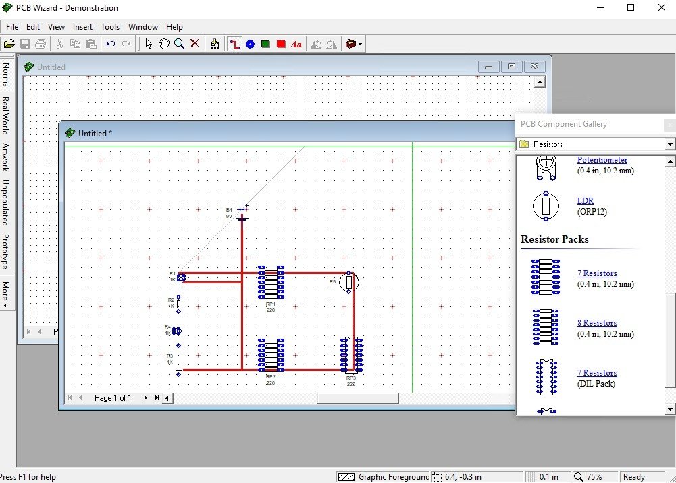
Task: Click the LDR component link
Action: 585,200
